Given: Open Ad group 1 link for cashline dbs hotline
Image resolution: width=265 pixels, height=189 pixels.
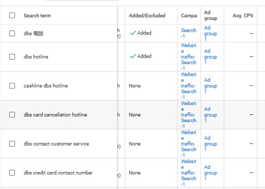Looking at the screenshot, I should [211, 85].
